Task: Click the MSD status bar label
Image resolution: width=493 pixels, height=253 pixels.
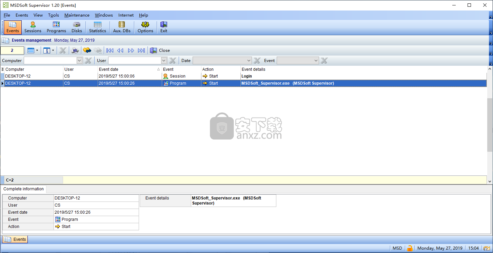Action: [x=397, y=248]
